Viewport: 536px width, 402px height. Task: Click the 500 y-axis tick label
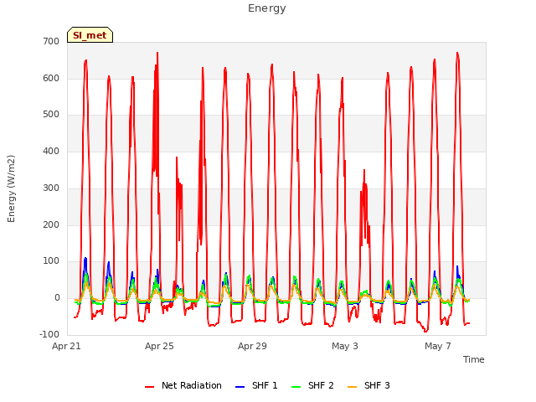[51, 115]
